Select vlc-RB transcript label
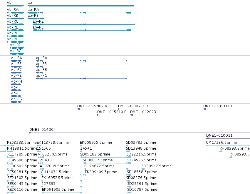Image resolution: width=250 pixels, height=194 pixels. pos(12,16)
